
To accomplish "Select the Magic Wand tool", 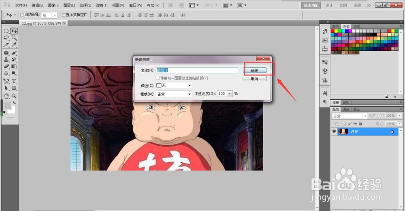I will (x=14, y=38).
